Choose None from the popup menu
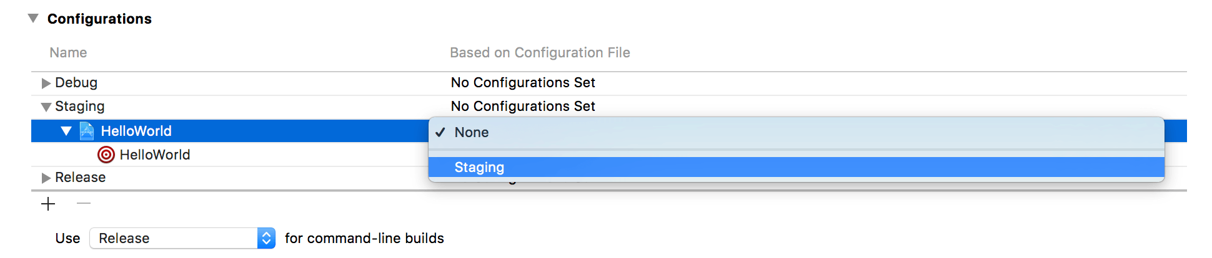 472,132
